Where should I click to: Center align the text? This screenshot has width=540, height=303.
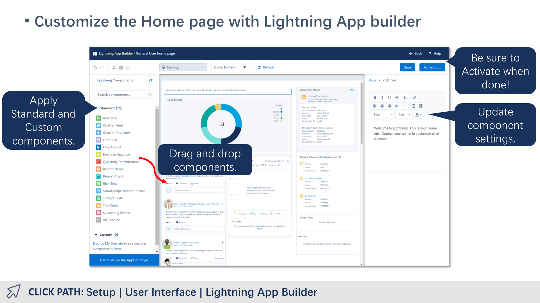click(382, 106)
